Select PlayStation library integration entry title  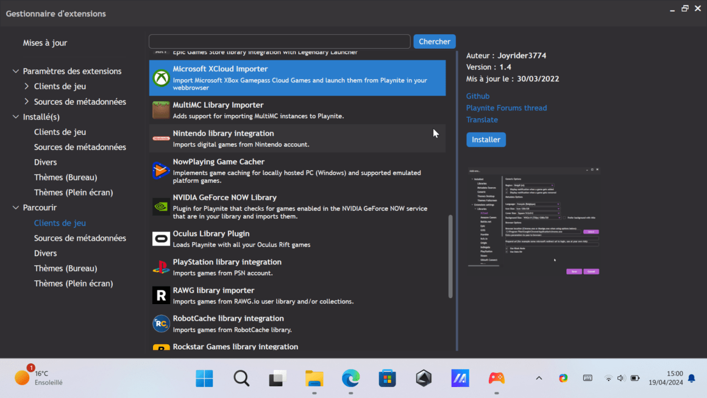pos(227,262)
